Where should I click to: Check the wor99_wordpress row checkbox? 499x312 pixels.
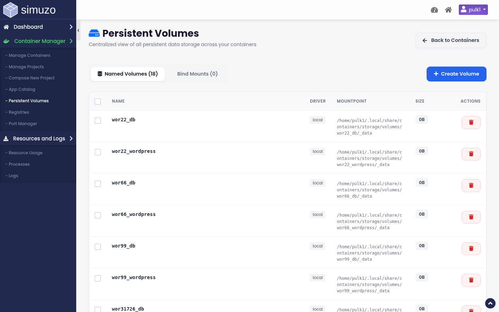point(98,278)
